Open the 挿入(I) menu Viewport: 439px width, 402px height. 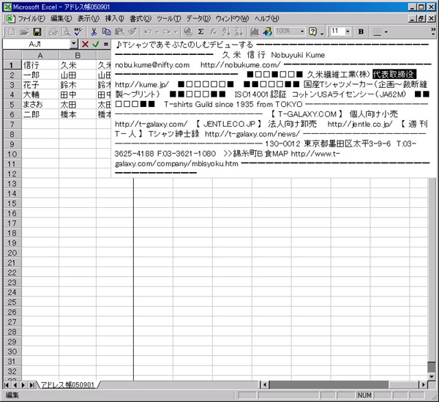[115, 19]
